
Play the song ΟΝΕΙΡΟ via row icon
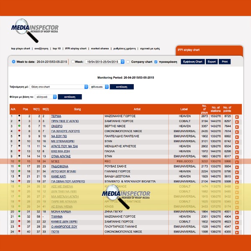point(237,126)
